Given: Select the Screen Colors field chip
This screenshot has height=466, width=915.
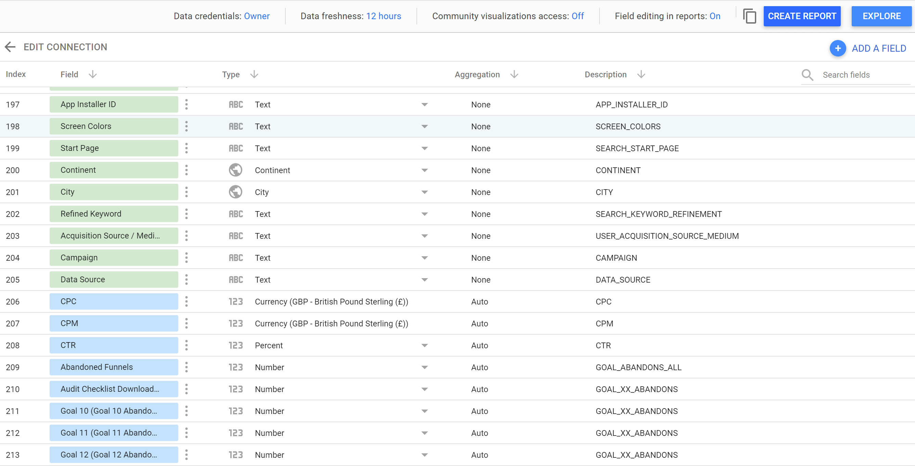Looking at the screenshot, I should click(x=114, y=127).
